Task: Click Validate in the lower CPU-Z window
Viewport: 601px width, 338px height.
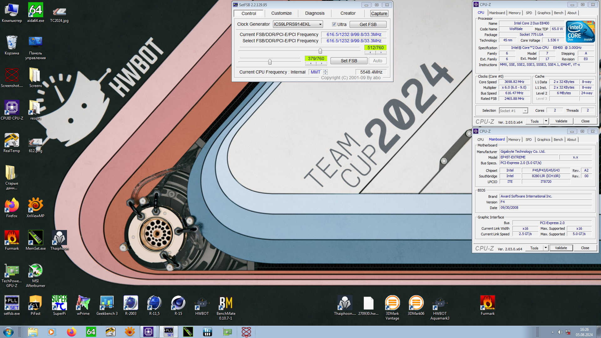Action: 561,248
